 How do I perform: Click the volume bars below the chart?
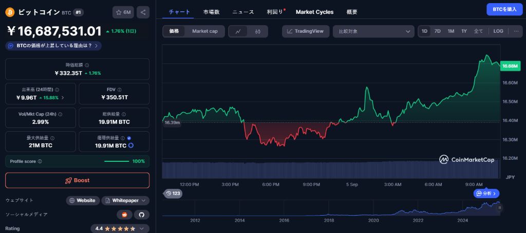pos(331,170)
